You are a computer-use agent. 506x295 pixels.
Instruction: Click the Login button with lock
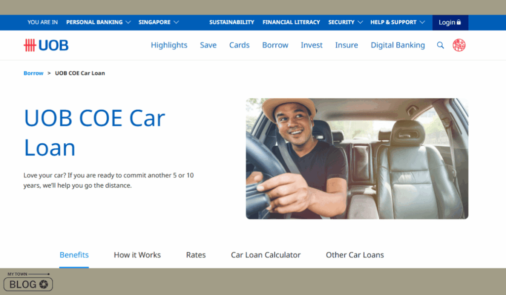(x=450, y=22)
